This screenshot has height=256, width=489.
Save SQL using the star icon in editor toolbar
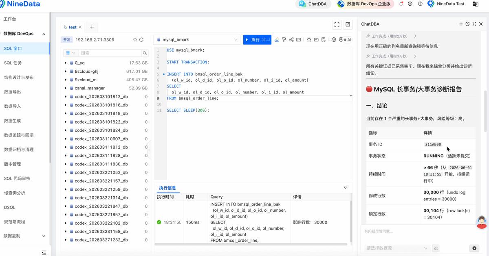(309, 40)
